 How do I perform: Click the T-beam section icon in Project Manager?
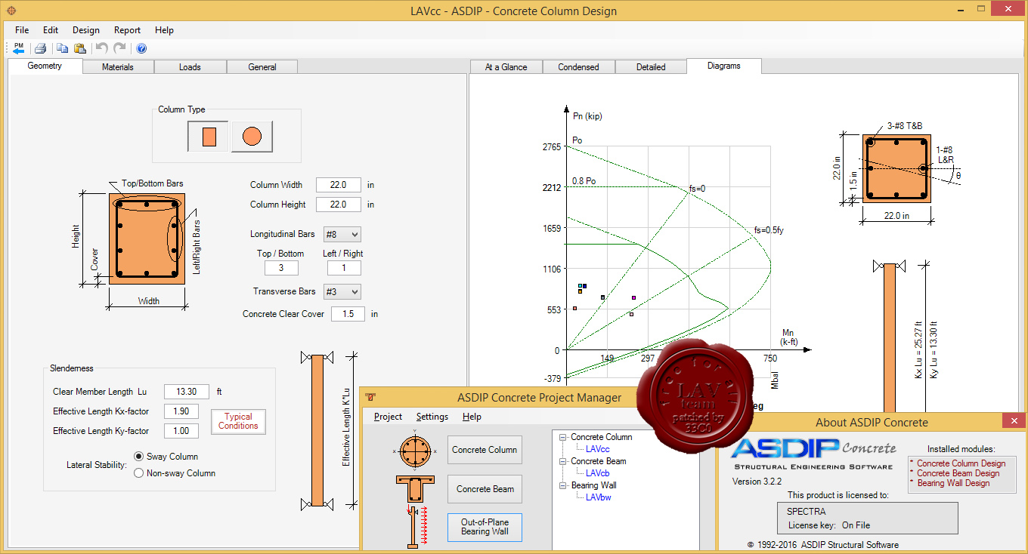(x=415, y=489)
